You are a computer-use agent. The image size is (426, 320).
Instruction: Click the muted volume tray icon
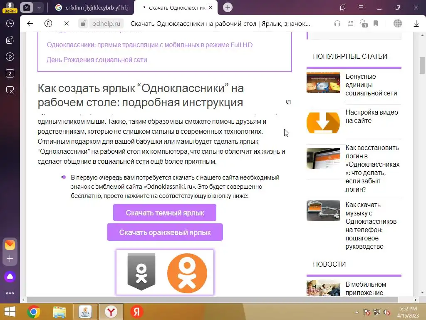tap(387, 312)
